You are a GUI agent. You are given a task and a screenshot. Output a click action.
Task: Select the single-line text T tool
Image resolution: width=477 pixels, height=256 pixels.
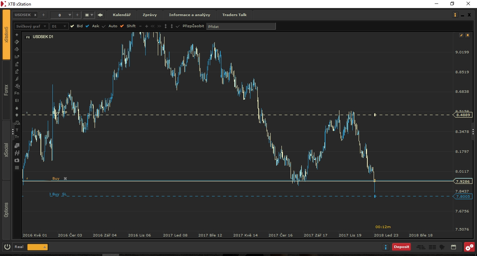point(17,130)
